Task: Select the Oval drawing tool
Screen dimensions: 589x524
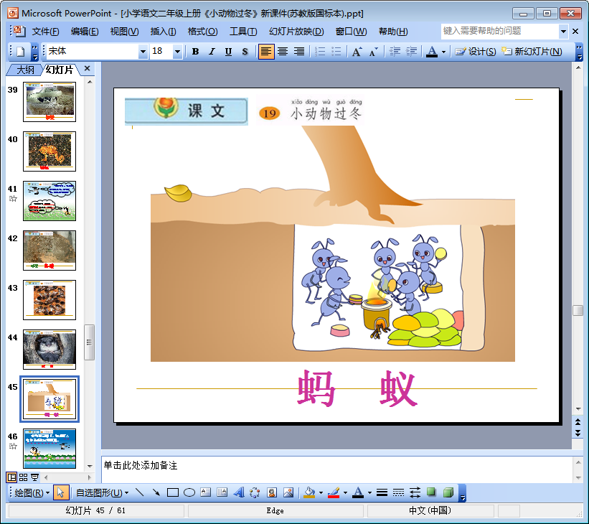Action: [x=189, y=492]
